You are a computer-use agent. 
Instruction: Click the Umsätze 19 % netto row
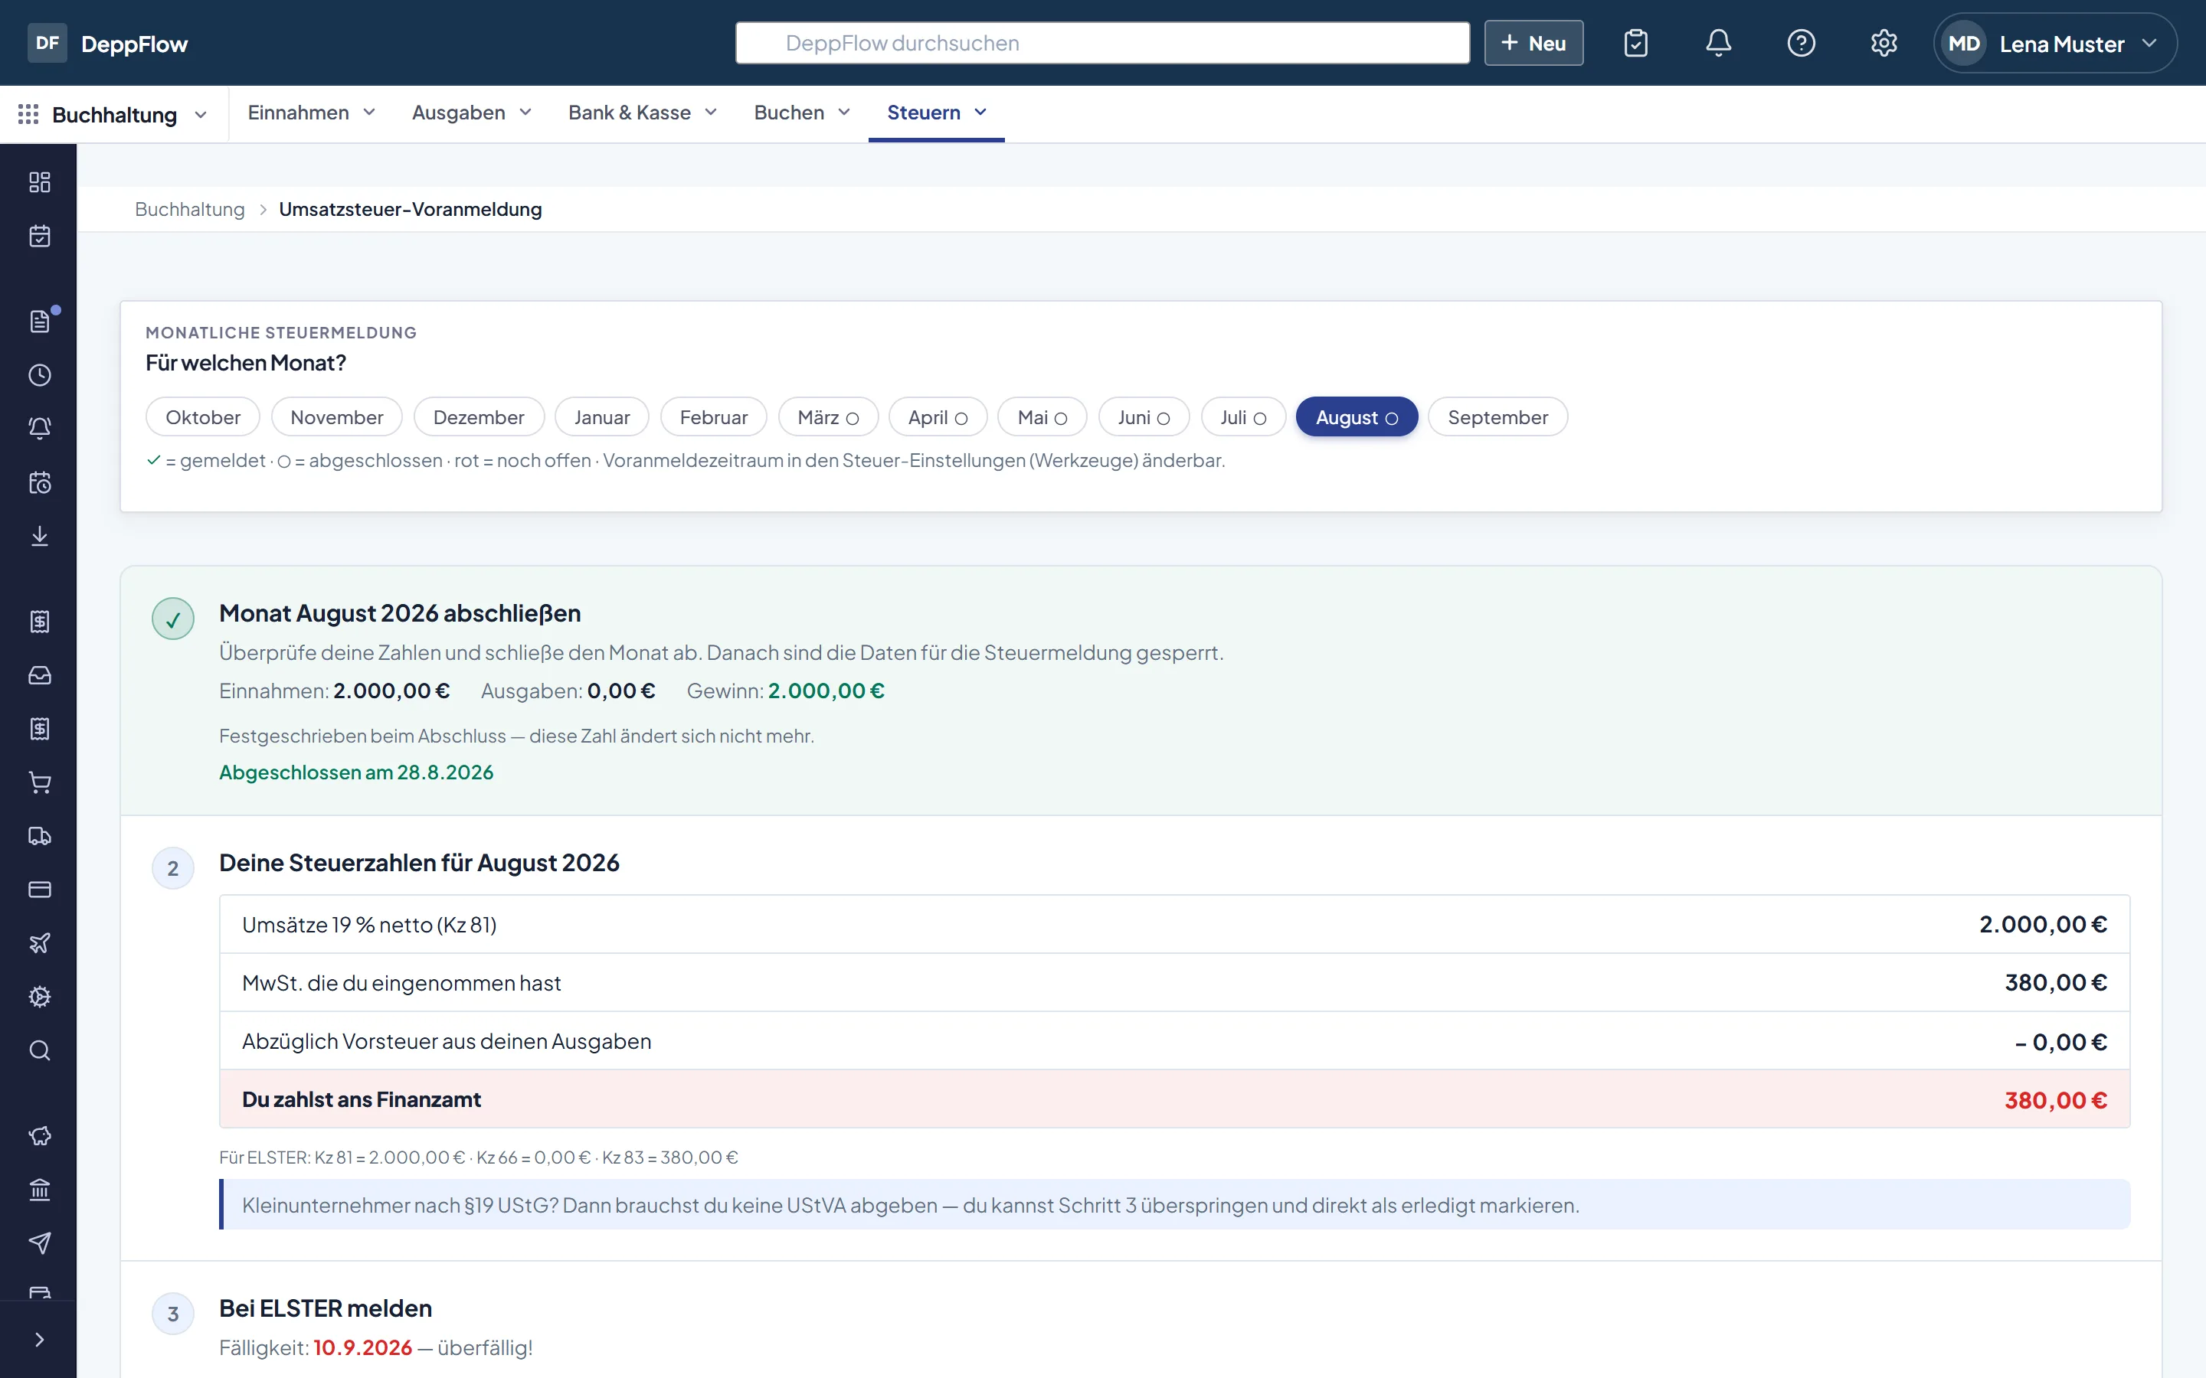1174,924
